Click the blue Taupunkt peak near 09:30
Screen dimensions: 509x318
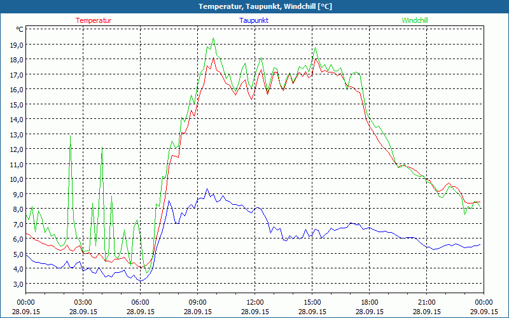click(x=207, y=188)
